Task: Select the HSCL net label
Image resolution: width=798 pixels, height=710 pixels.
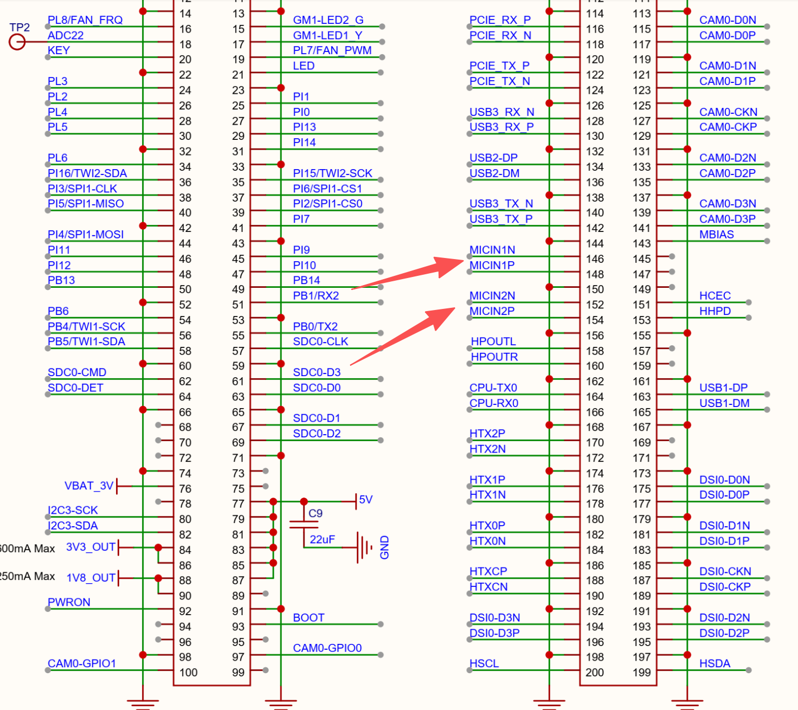Action: 484,663
